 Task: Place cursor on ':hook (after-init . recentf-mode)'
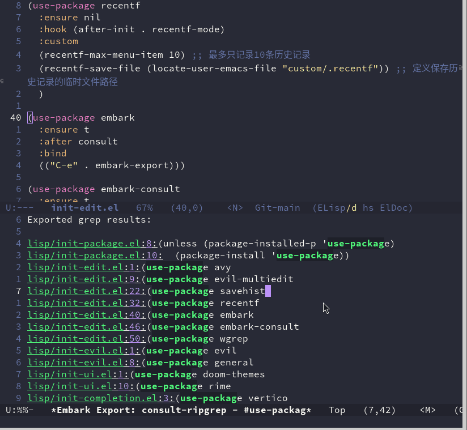(x=131, y=29)
